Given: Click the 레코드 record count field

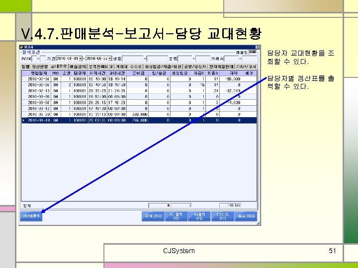Looking at the screenshot, I should [x=253, y=52].
